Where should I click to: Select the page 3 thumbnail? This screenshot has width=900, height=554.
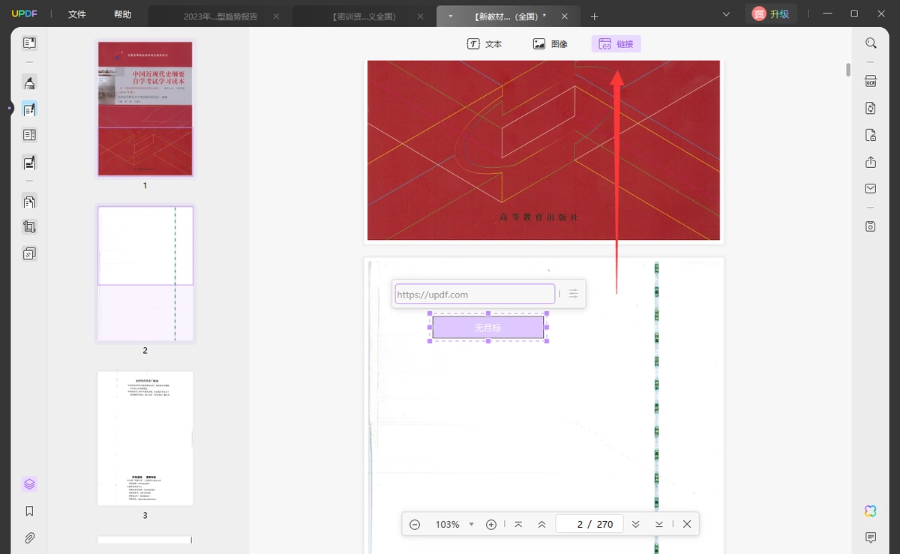145,439
